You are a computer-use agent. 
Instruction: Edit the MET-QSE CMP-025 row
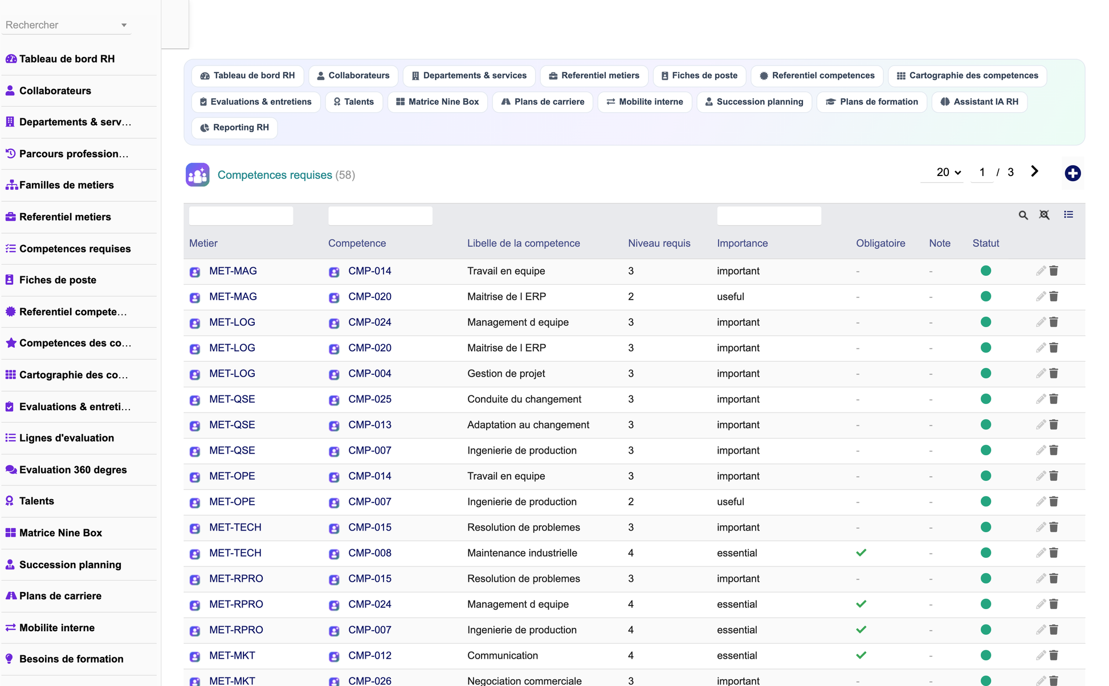point(1041,399)
